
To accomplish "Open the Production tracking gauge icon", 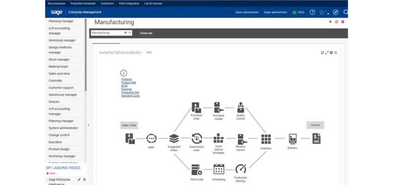I will 241,169.
